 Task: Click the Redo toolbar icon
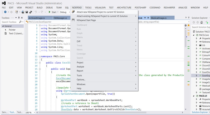pyautogui.click(x=42, y=12)
